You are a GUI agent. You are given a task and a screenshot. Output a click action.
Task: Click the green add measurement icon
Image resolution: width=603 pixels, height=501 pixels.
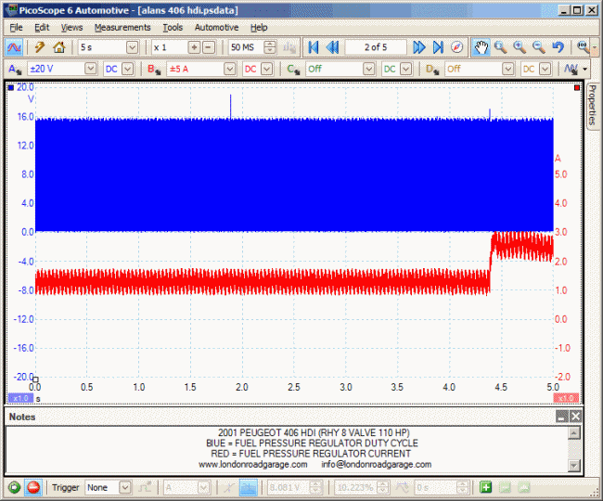[486, 487]
